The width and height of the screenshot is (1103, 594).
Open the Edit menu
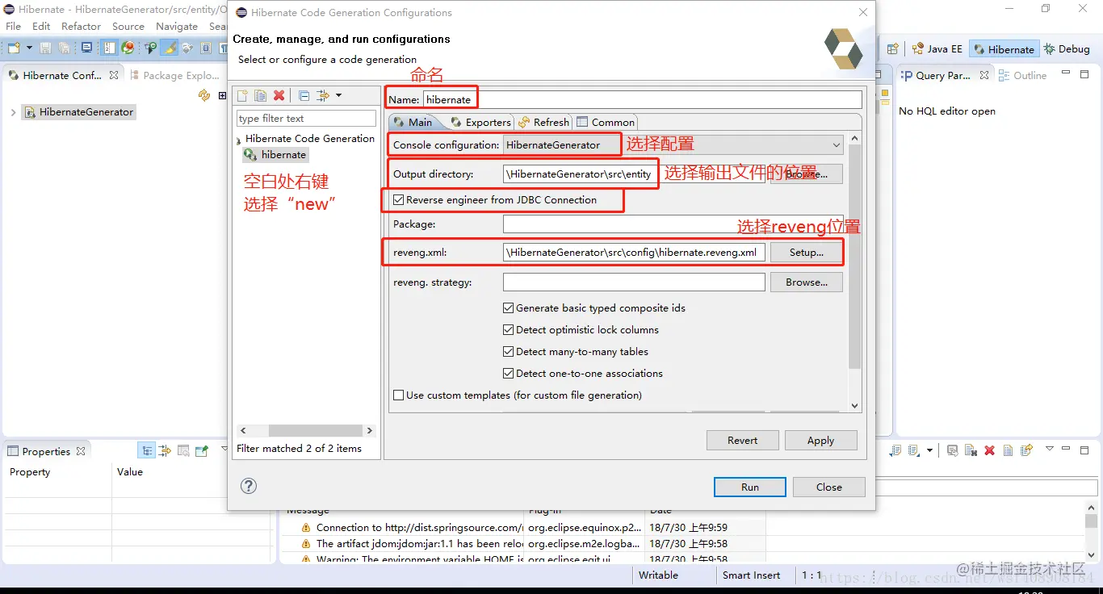click(x=41, y=26)
